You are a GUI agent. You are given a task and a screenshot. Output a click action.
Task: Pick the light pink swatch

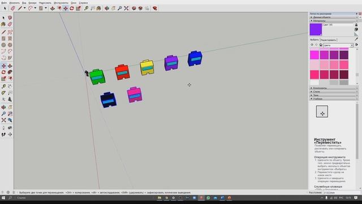coord(314,65)
